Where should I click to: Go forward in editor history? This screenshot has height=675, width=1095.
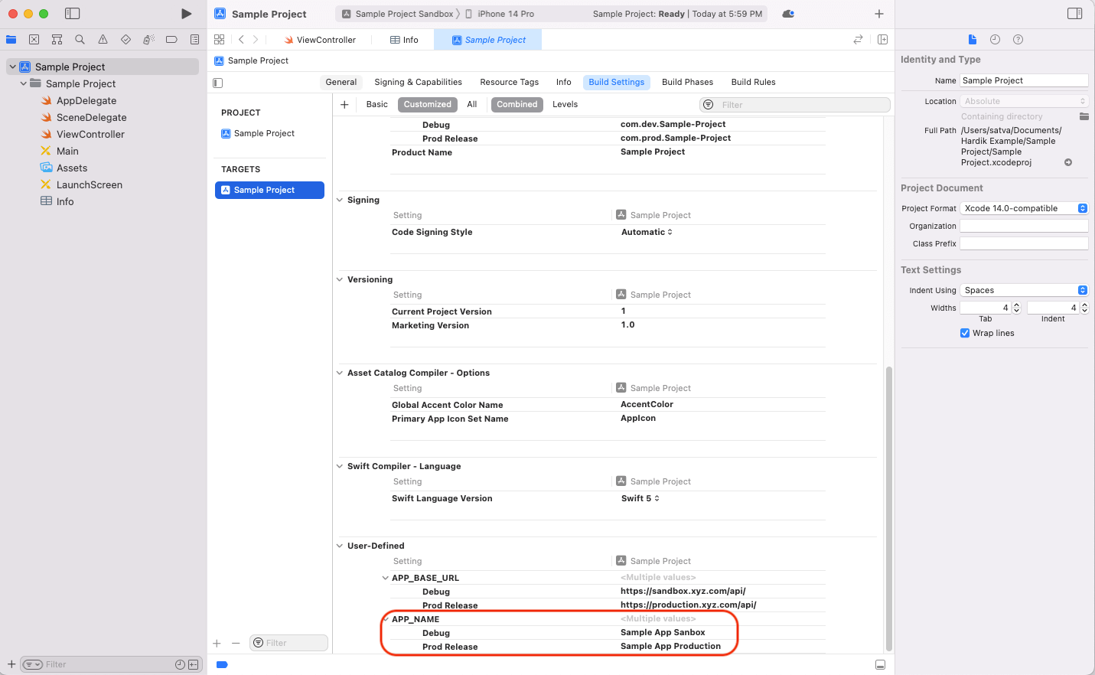[256, 40]
